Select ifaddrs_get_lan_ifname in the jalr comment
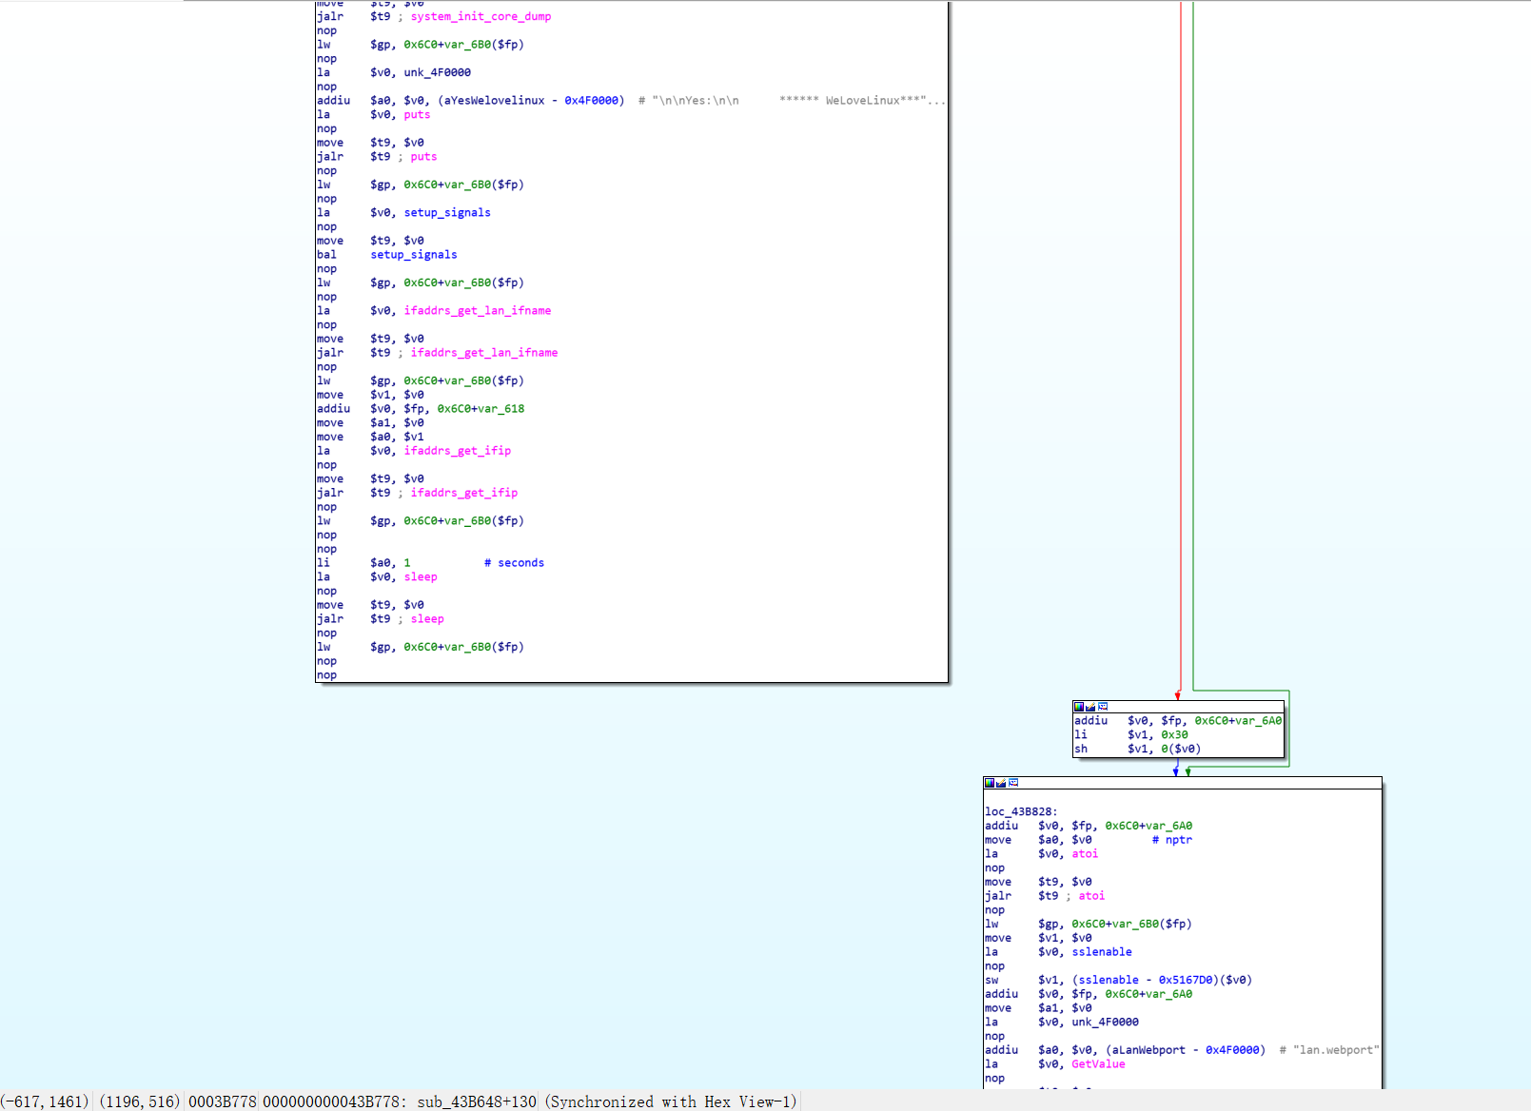Screen dimensions: 1531x1111 click(484, 352)
